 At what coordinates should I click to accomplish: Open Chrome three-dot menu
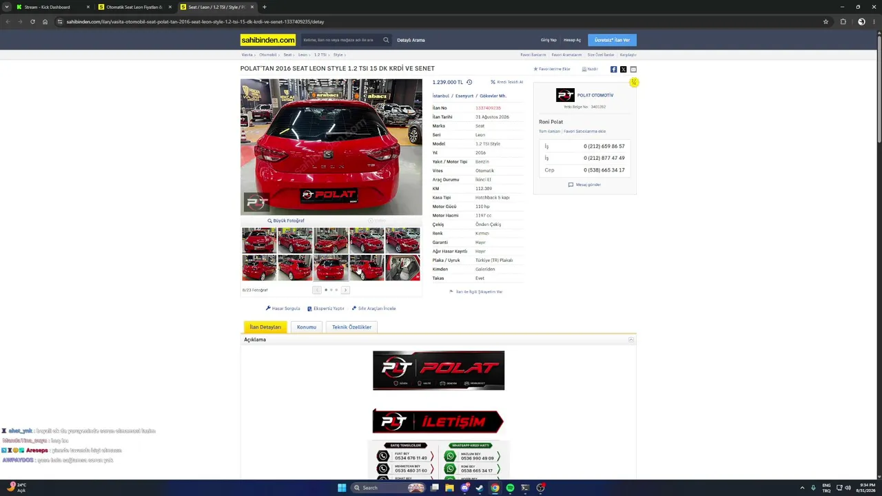(875, 21)
